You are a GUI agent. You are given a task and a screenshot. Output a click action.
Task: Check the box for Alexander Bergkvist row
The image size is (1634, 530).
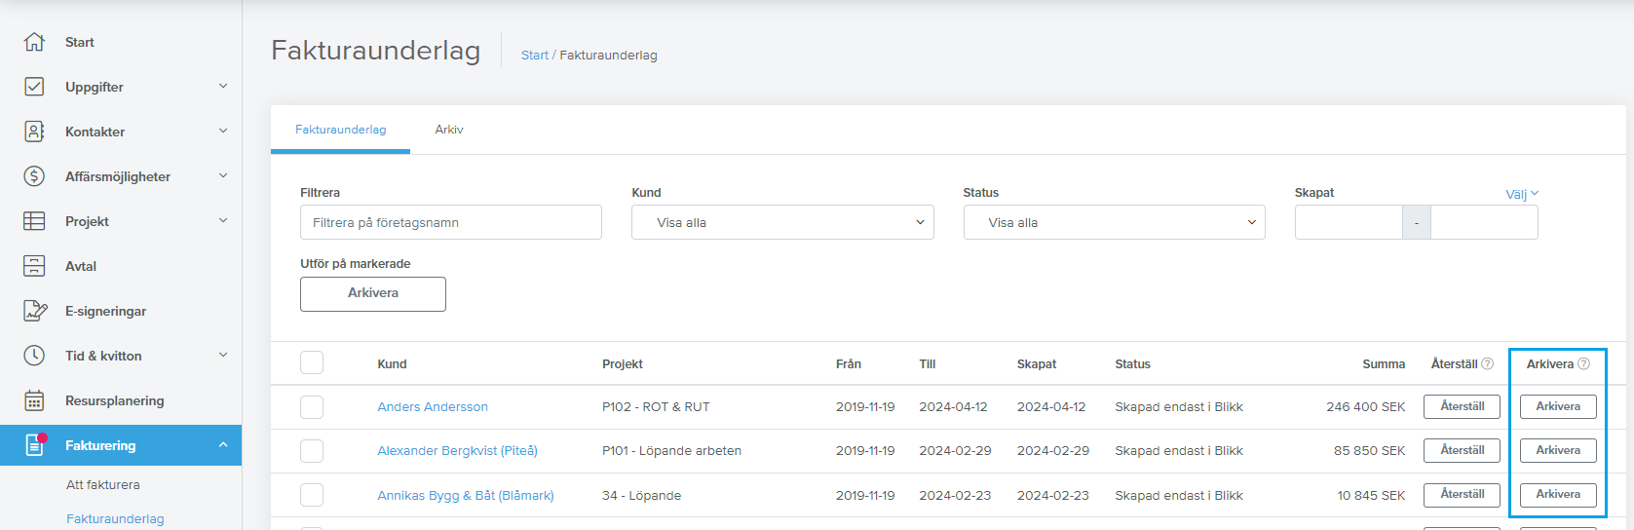click(x=312, y=451)
